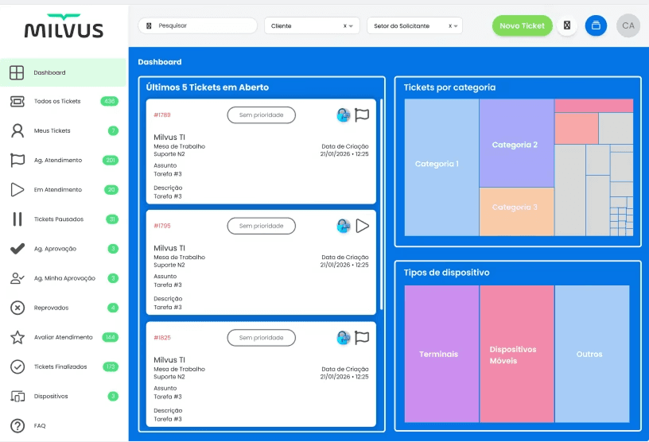Click the Ag. Atendimento flag icon

pos(17,160)
